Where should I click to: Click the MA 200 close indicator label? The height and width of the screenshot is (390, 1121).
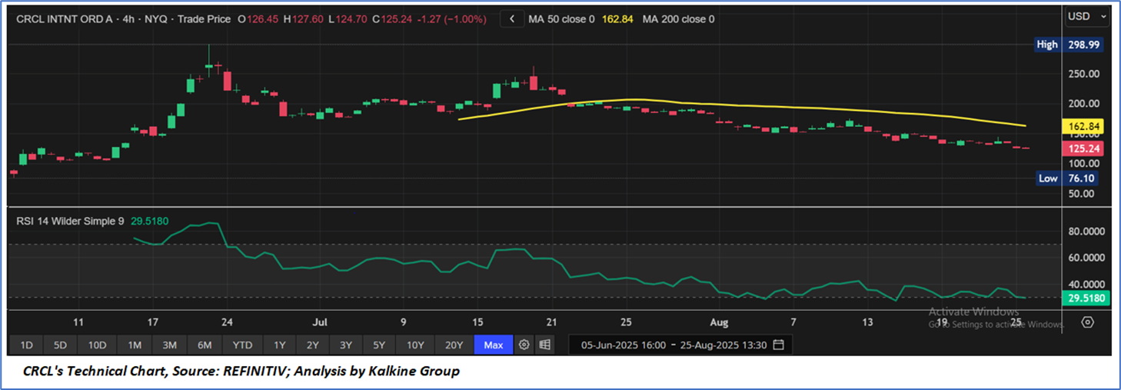tap(678, 18)
